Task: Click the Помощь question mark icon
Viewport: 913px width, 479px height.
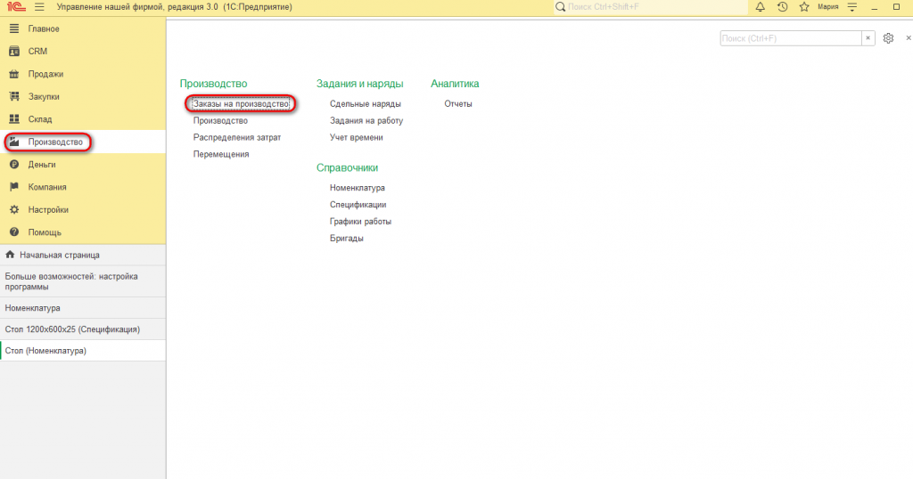Action: (14, 232)
